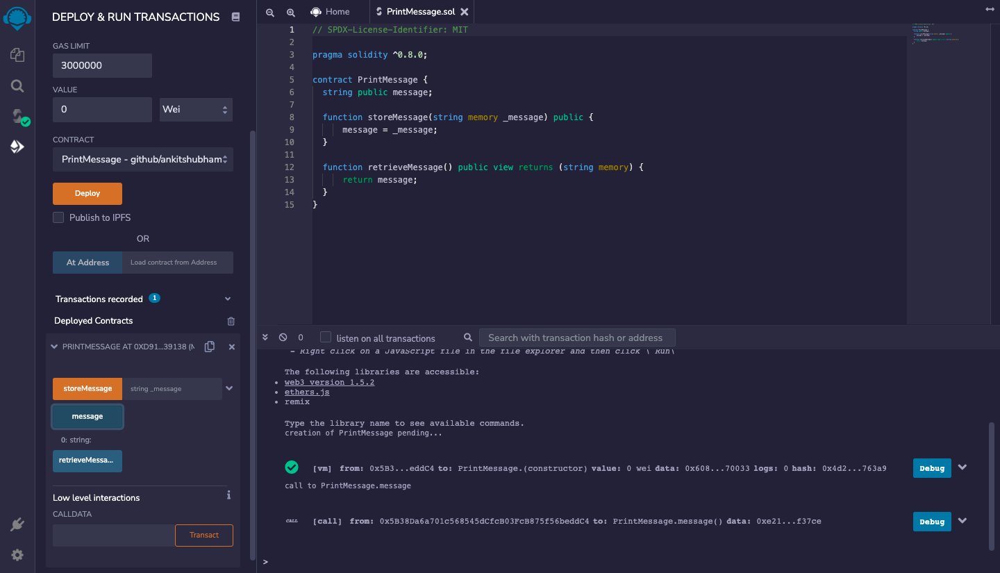
Task: Debug the PrintMessage.message call
Action: (932, 522)
